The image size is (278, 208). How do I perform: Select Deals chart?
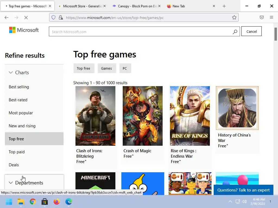point(14,165)
